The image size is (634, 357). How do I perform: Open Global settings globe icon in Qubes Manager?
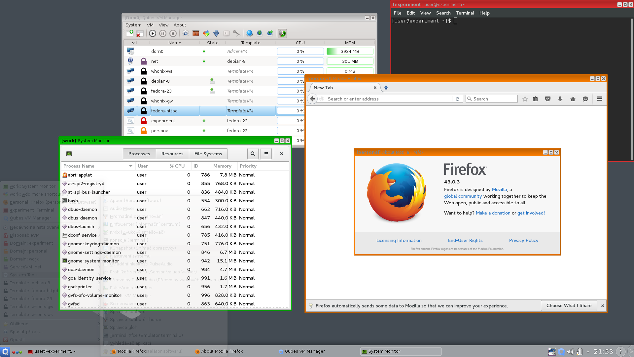(x=249, y=33)
